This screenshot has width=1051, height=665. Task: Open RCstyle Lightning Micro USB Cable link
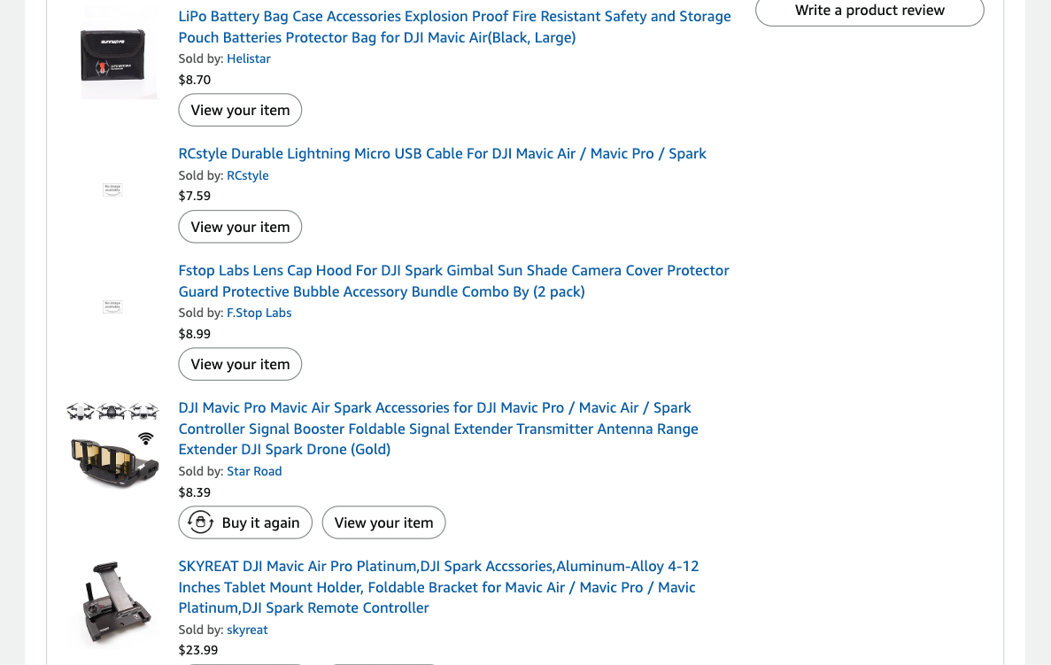442,153
